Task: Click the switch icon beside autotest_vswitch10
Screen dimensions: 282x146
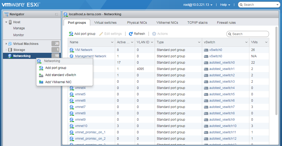Action: click(x=206, y=126)
